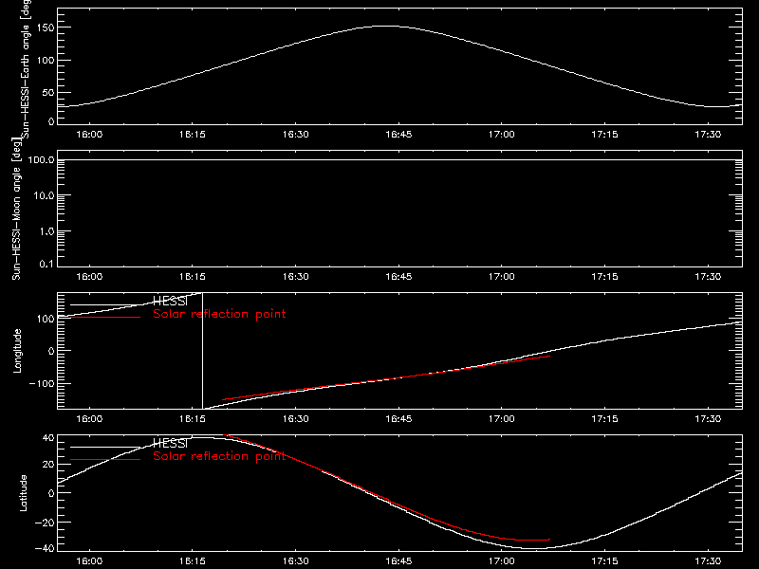Click '17:15' time label under Longitude plot
The height and width of the screenshot is (569, 759).
pos(604,418)
